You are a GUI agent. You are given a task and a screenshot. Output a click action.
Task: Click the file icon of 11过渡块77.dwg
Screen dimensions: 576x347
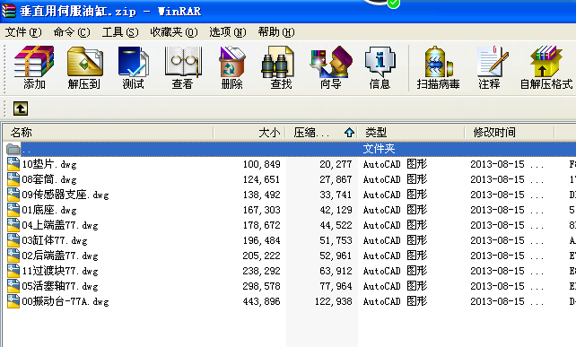click(x=13, y=271)
